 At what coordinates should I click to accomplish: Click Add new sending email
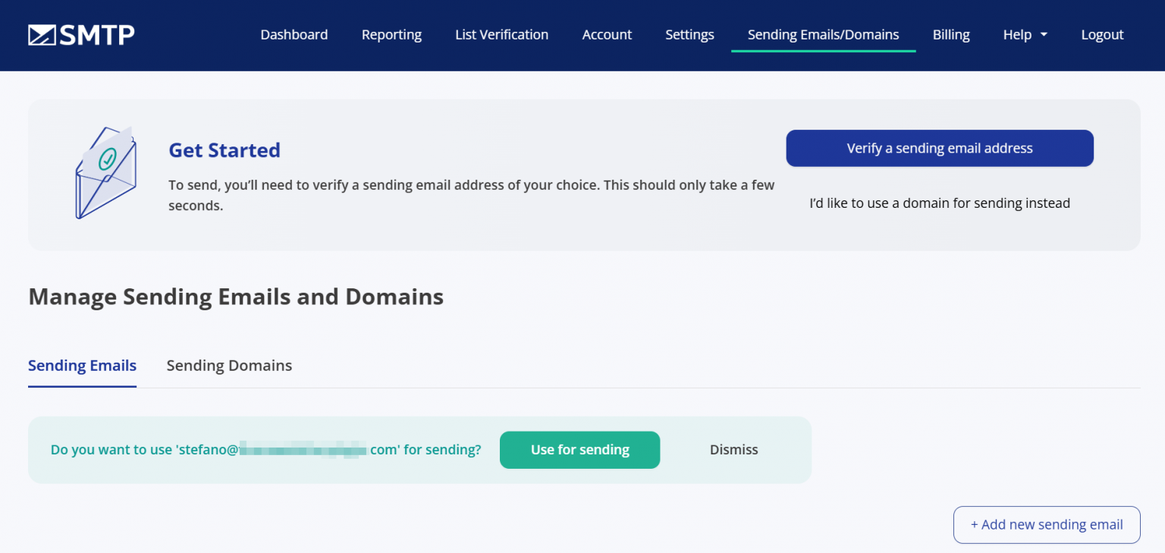[x=1046, y=524]
